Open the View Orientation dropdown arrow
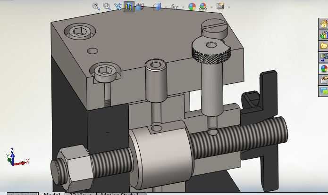The height and width of the screenshot is (195, 328). [x=166, y=8]
